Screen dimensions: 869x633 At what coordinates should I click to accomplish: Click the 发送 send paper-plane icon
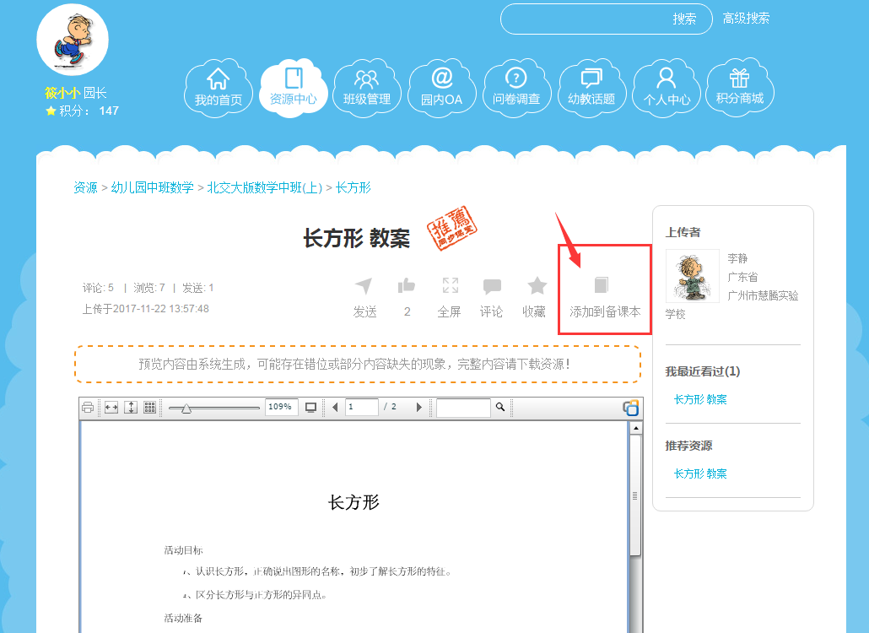click(364, 286)
